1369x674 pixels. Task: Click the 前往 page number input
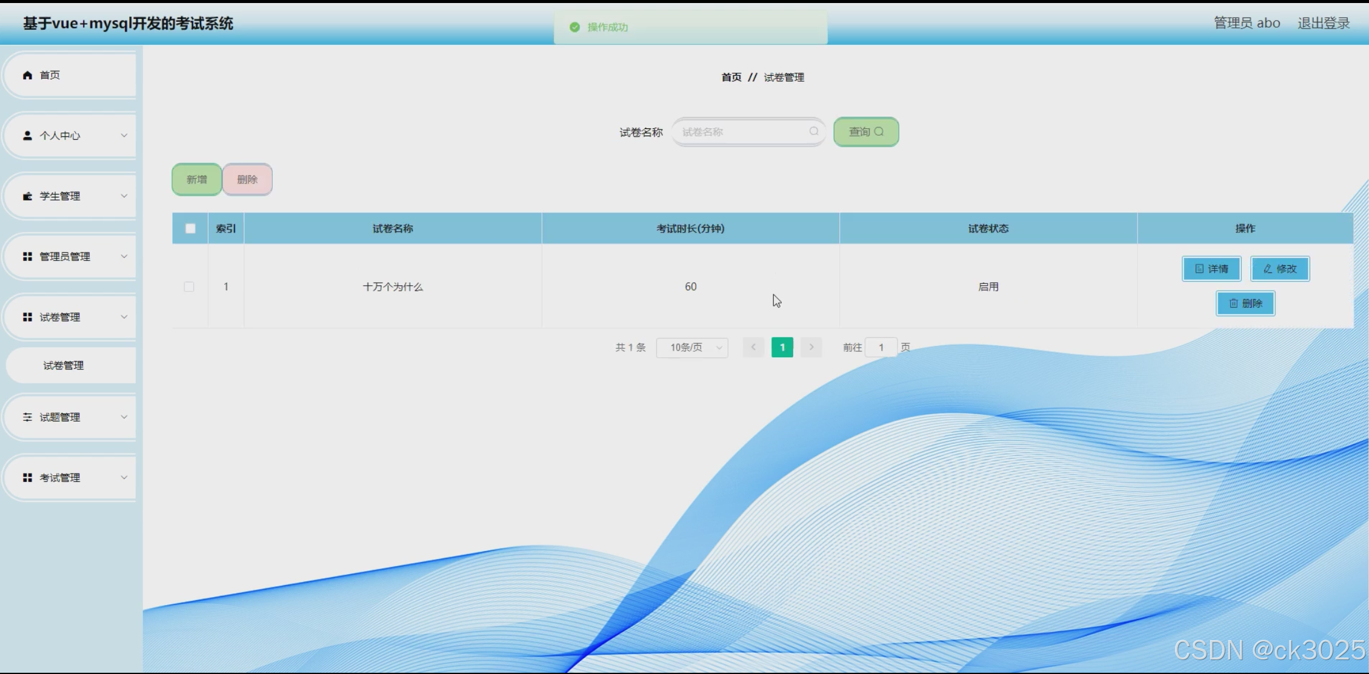[881, 348]
